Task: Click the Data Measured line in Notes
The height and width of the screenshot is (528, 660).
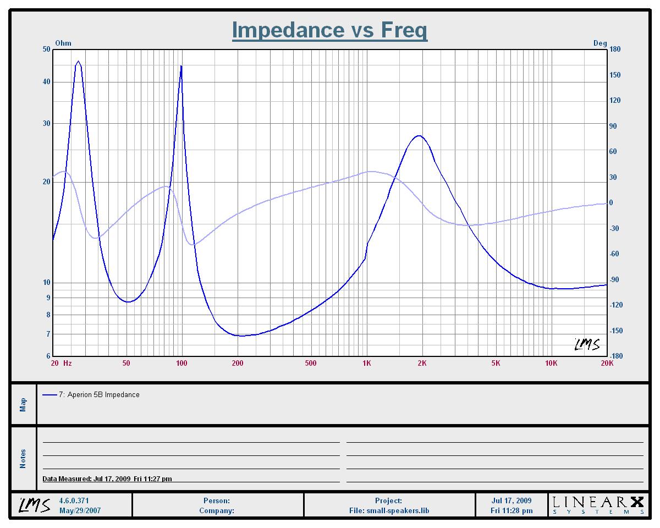Action: tap(107, 479)
